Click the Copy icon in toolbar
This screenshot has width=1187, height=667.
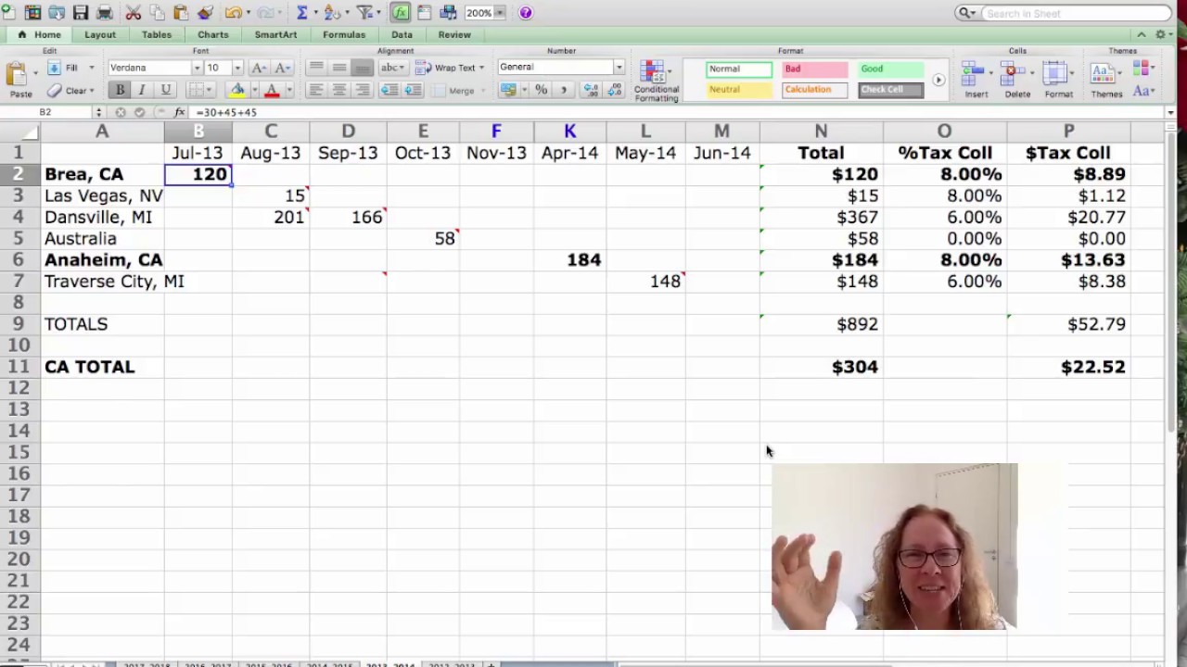click(157, 13)
